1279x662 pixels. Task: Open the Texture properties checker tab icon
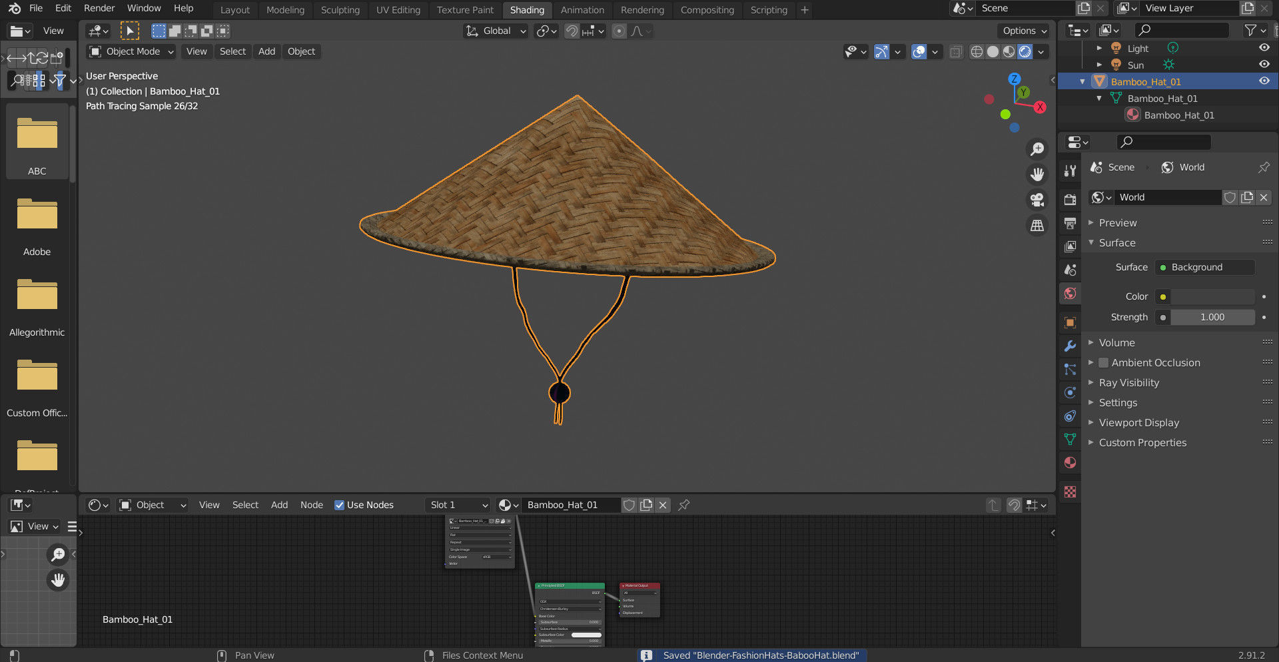[x=1070, y=492]
